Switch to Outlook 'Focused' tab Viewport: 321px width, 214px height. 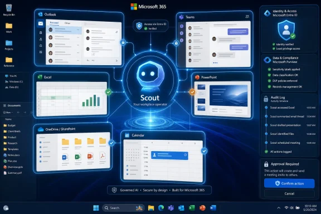tap(54, 23)
